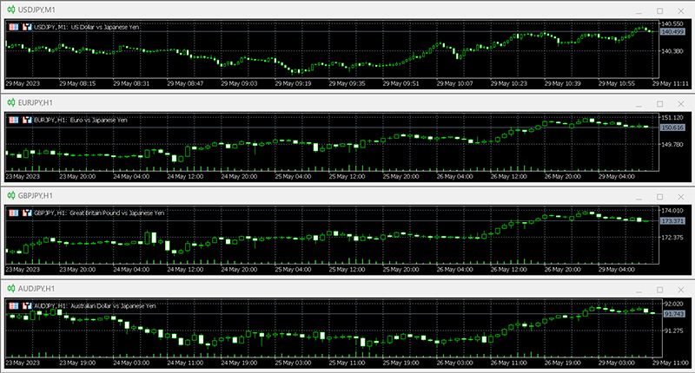Toggle one-click trading icon on GBPJPY chart
Viewport: 695px width, 373px height.
tap(27, 213)
